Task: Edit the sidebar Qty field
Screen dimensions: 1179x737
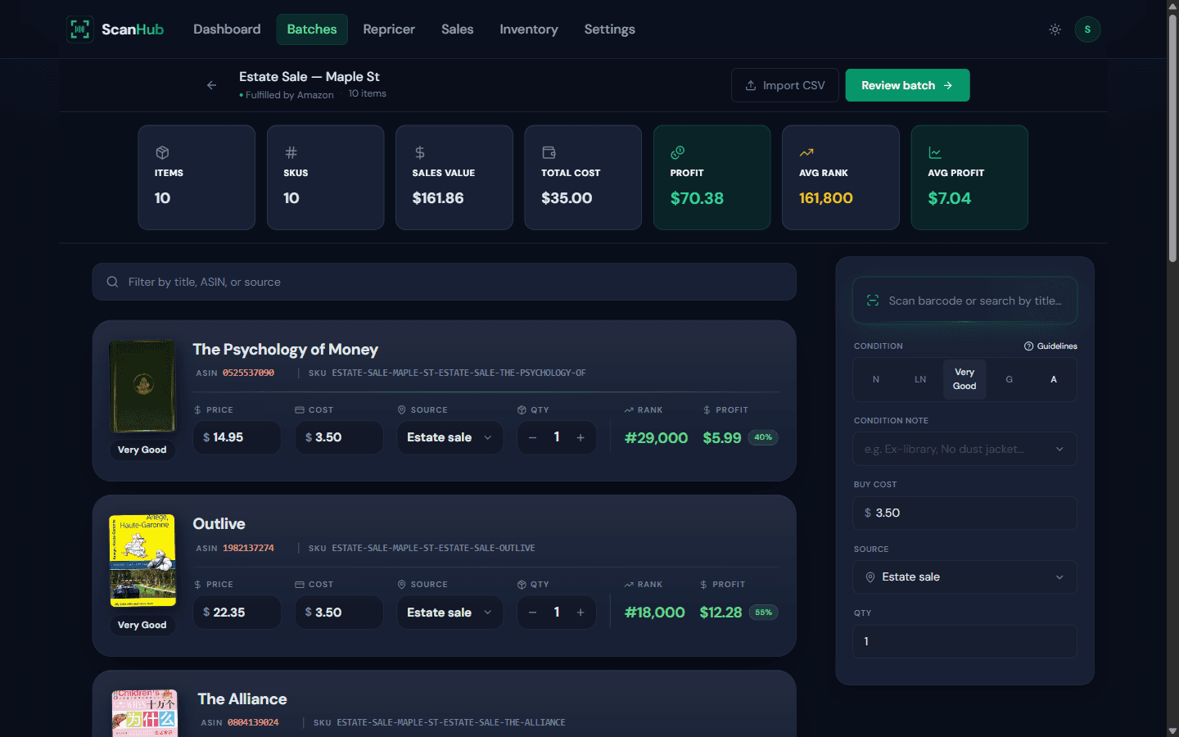Action: point(964,641)
